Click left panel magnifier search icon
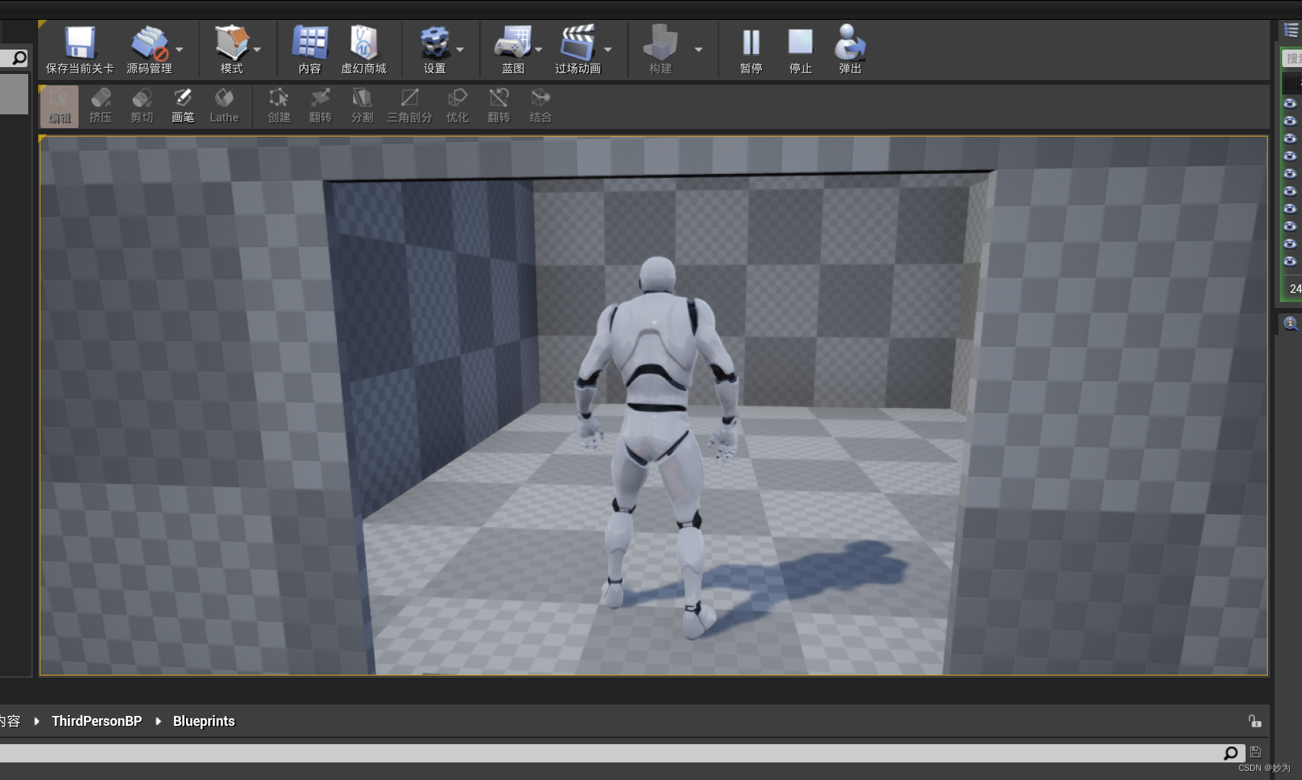 pyautogui.click(x=19, y=58)
